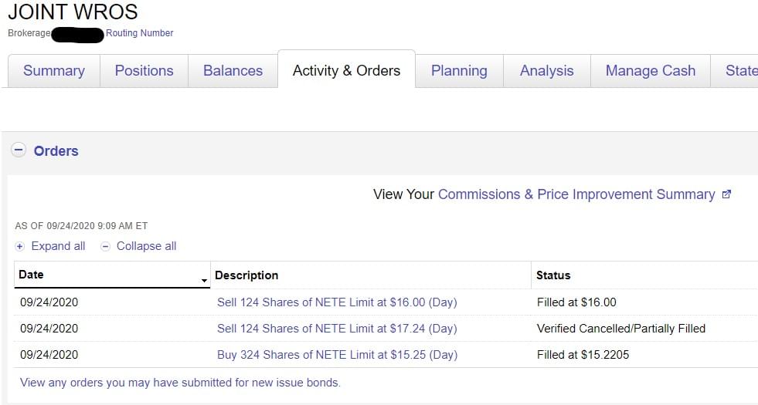This screenshot has height=405, width=758.
Task: Sort orders by the Date column arrow
Action: click(204, 280)
